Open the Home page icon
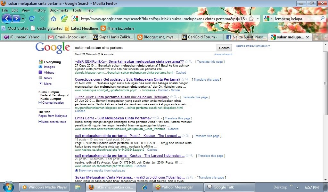Viewport: 328px width, 192px height. tap(53, 19)
